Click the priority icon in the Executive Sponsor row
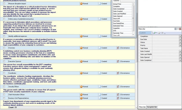182x110 pixels. click(81, 61)
